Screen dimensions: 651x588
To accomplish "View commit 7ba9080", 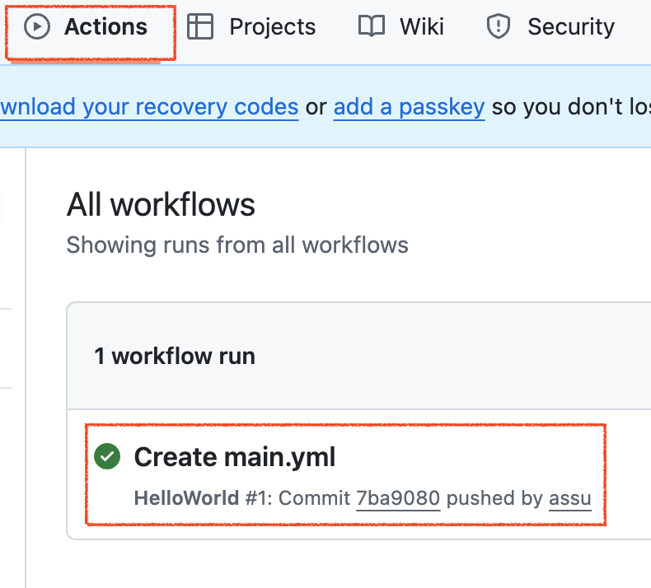I will pos(398,498).
